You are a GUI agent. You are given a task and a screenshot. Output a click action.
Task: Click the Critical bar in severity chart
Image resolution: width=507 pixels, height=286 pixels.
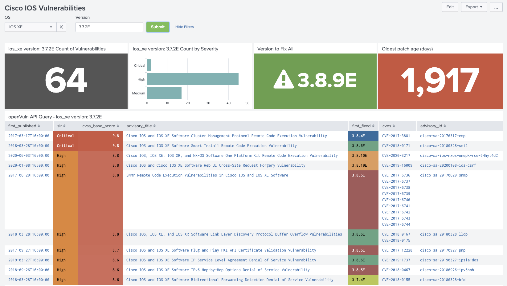point(149,66)
